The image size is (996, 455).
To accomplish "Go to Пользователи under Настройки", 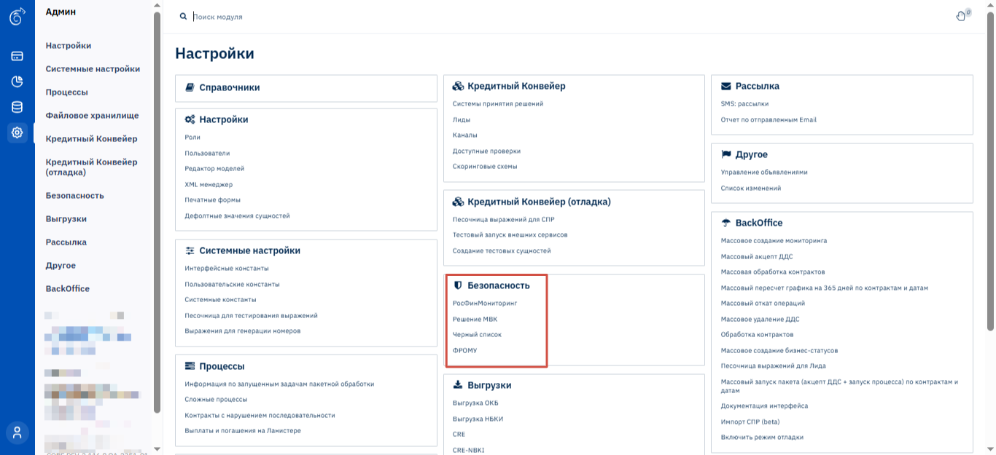I will coord(207,153).
